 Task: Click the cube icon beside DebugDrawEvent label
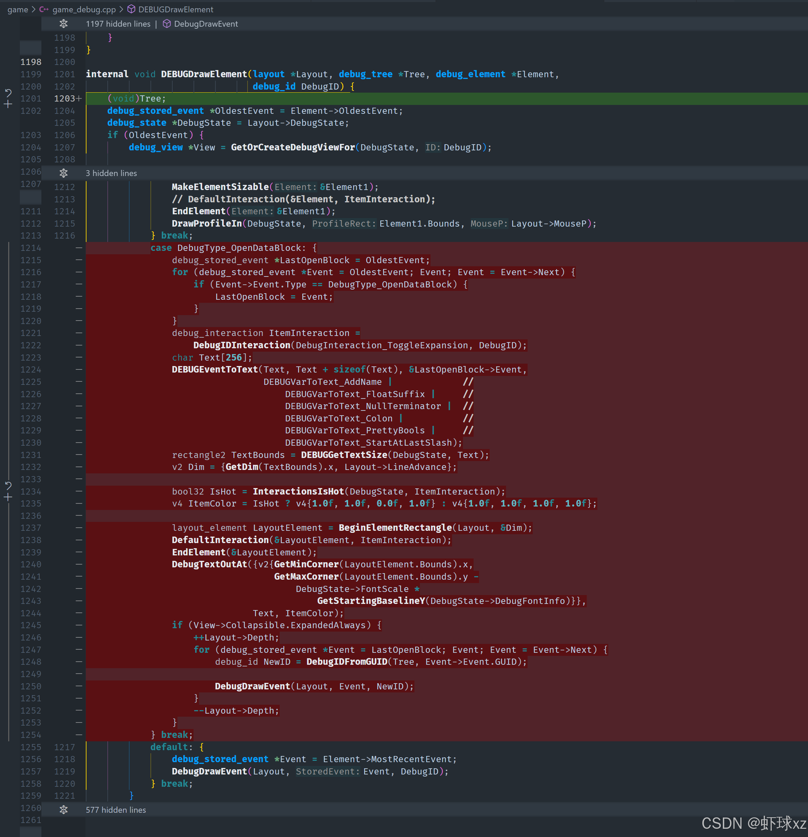[x=167, y=24]
